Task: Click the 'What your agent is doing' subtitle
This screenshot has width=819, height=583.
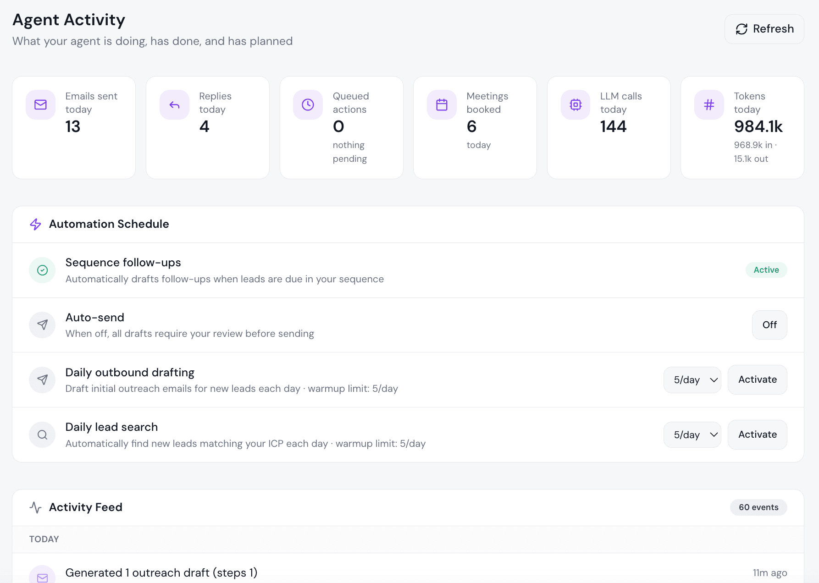Action: [x=153, y=41]
